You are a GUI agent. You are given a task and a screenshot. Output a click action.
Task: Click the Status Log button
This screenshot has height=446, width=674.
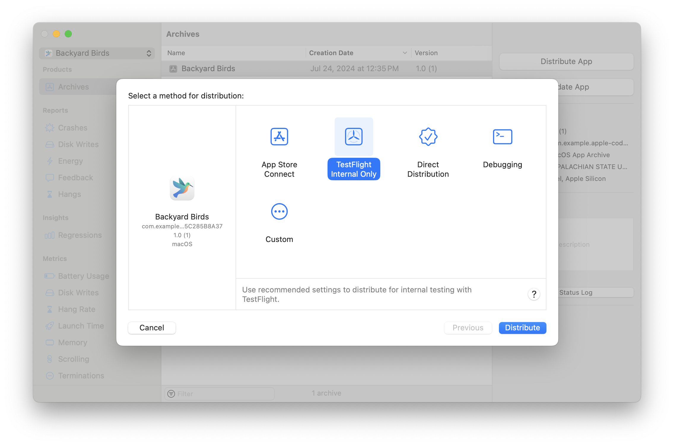[596, 292]
